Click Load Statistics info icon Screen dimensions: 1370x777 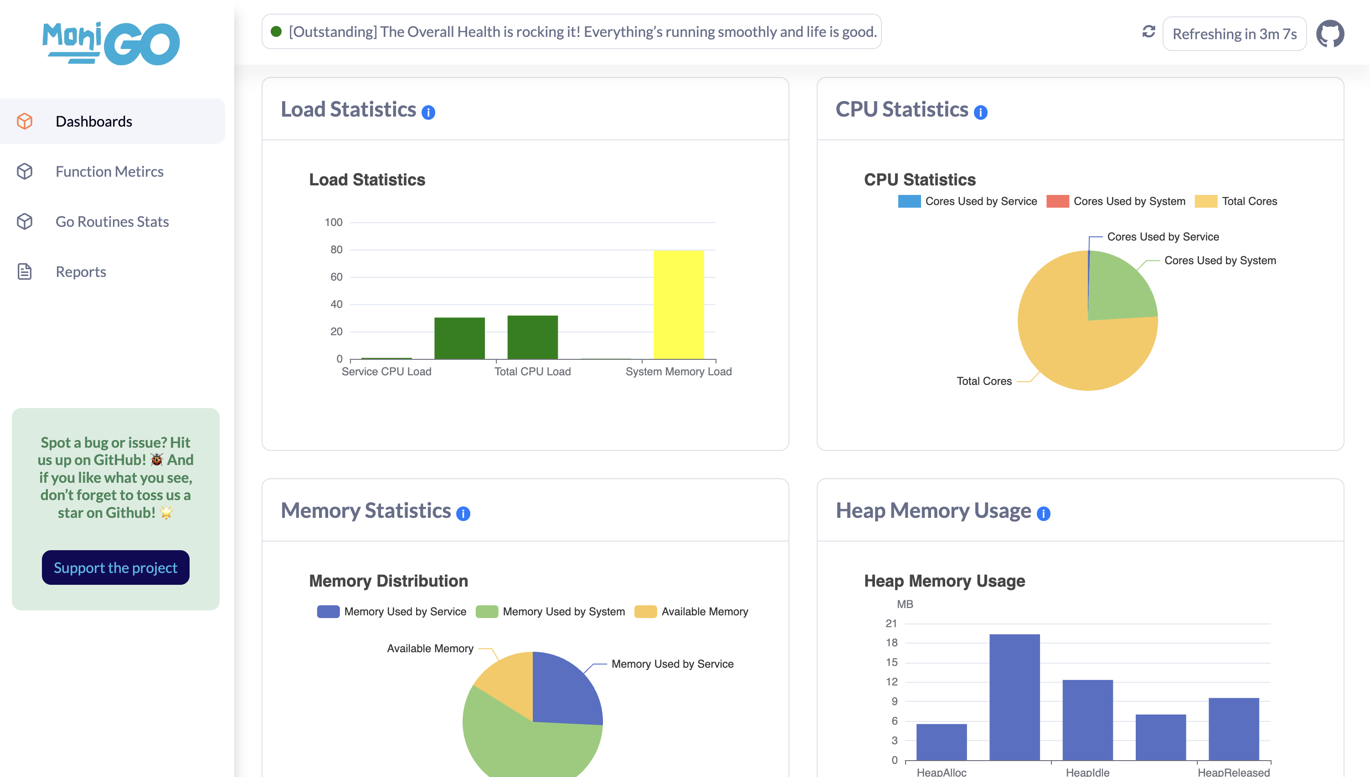click(x=428, y=112)
